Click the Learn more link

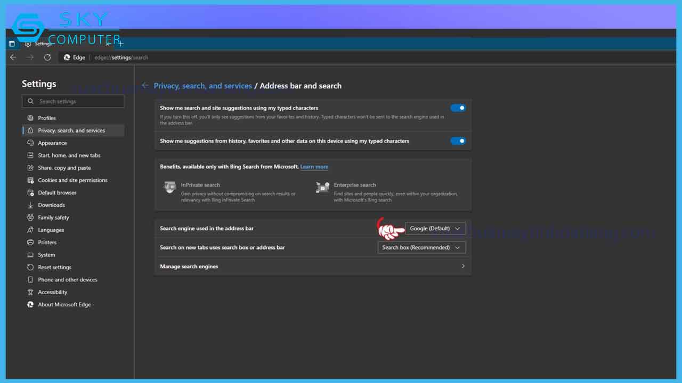(314, 166)
